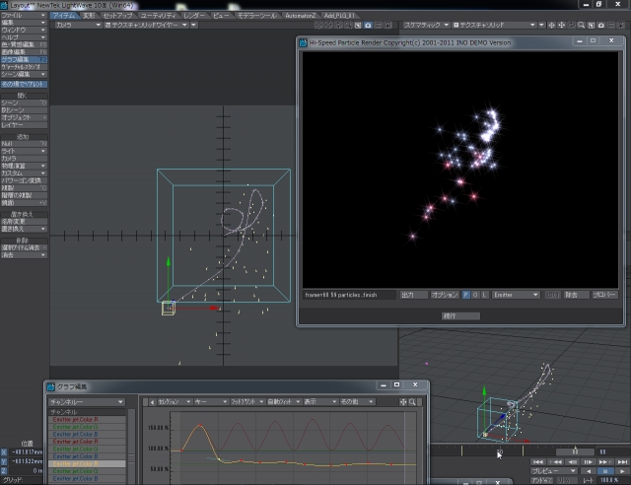Toggle the O mode button in particle render
Viewport: 631px width, 485px height.
point(475,295)
